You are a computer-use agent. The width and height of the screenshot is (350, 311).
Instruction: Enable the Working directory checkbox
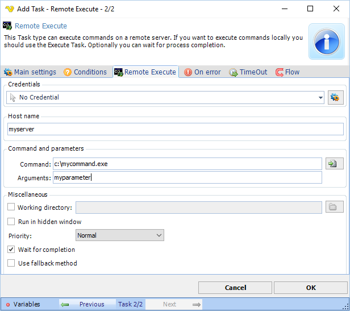coord(11,208)
